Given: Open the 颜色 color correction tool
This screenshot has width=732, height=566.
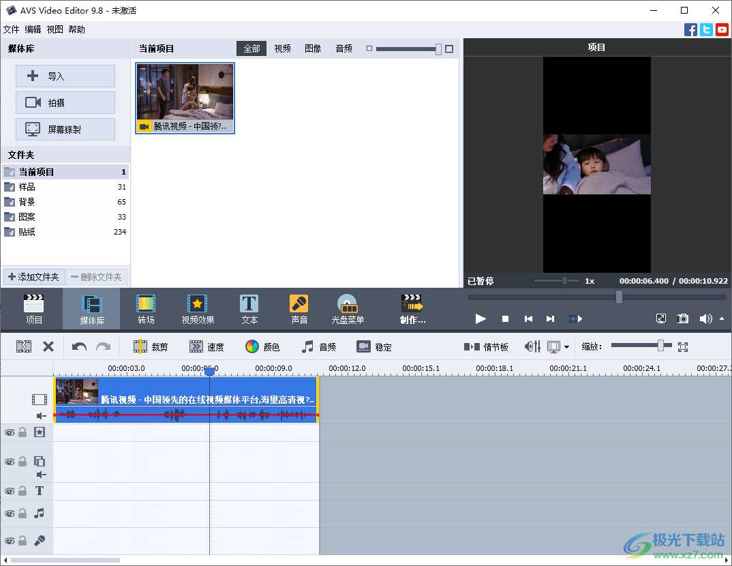Looking at the screenshot, I should pos(262,346).
